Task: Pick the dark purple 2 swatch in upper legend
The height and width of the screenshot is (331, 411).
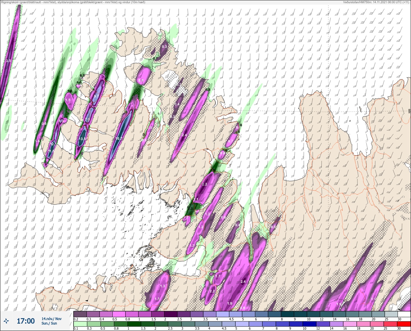Action: [x=171, y=314]
